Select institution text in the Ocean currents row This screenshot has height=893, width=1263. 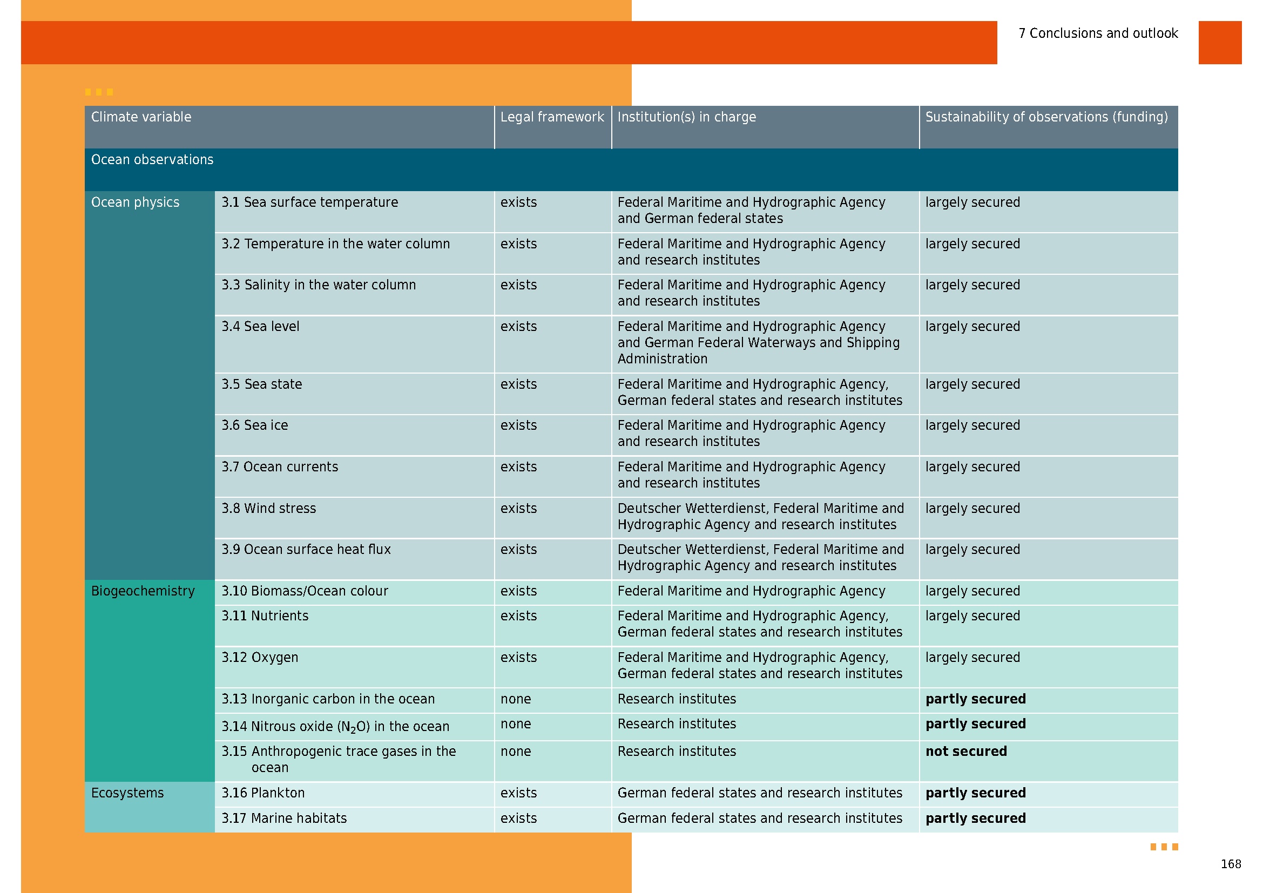point(752,475)
